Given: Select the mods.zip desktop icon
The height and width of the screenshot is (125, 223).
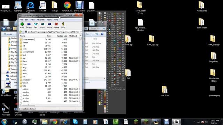Looking at the screenshot, I should coord(128,40).
